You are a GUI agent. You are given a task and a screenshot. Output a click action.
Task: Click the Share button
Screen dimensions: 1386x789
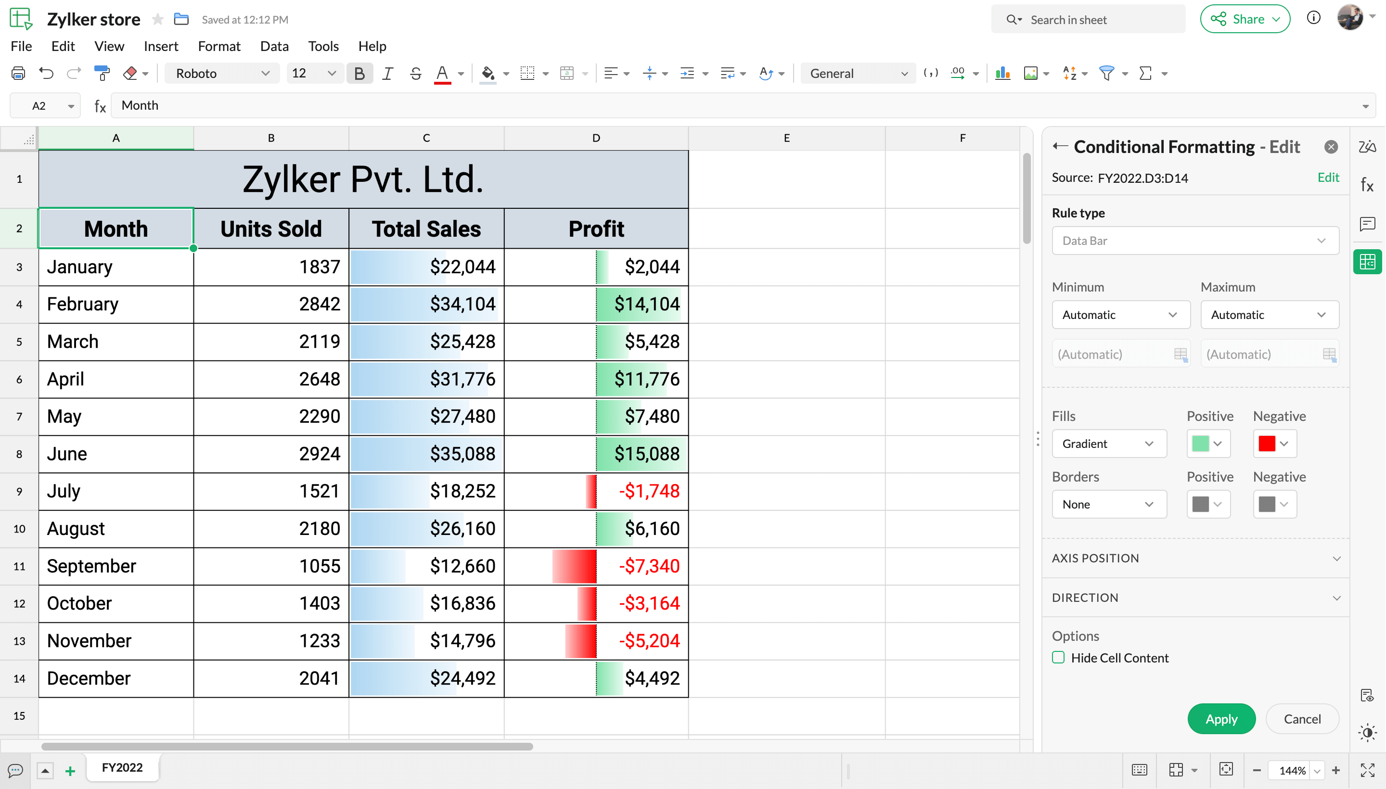click(x=1245, y=19)
